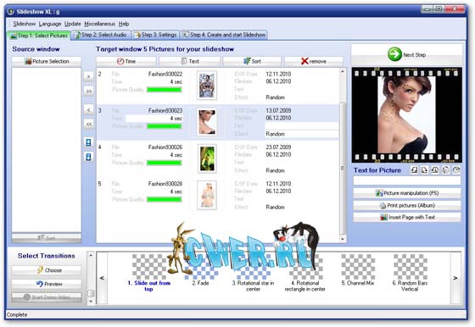Remove all pictures with double left arrow
The width and height of the screenshot is (475, 327).
tap(88, 124)
